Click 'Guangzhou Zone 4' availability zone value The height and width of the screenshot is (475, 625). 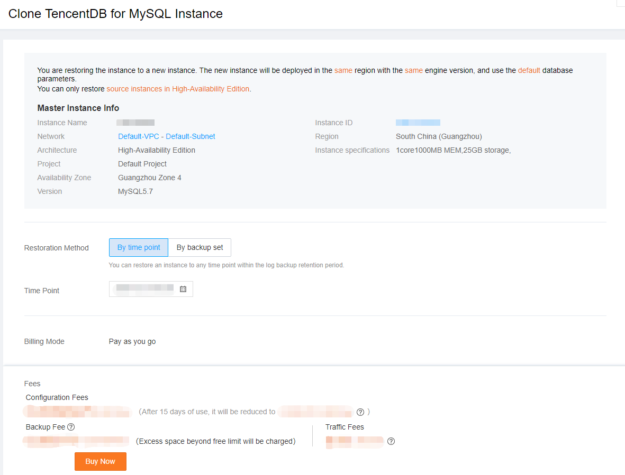click(149, 178)
